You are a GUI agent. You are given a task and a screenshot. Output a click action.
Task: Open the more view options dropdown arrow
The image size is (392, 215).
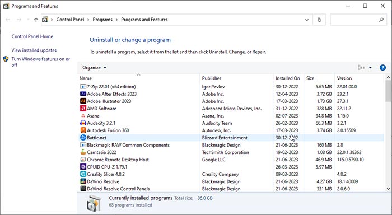[x=370, y=68]
